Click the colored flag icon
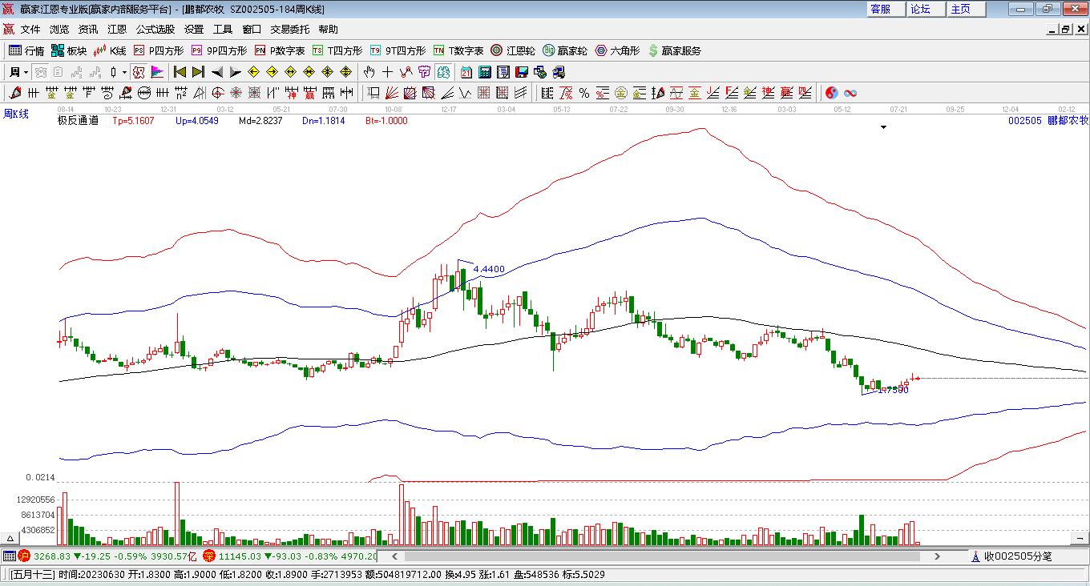Viewport: 1090px width, 586px height. click(x=157, y=72)
